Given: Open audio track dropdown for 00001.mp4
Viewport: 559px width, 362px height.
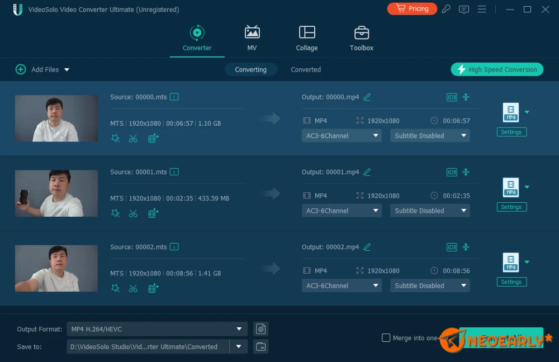Looking at the screenshot, I should pyautogui.click(x=342, y=211).
